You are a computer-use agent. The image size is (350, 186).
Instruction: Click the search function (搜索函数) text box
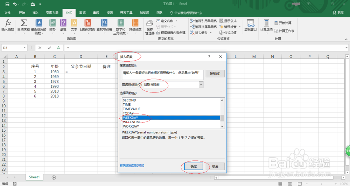pyautogui.click(x=162, y=75)
